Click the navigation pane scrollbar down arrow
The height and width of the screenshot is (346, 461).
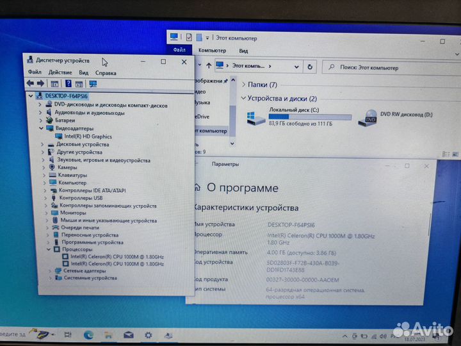click(x=232, y=144)
